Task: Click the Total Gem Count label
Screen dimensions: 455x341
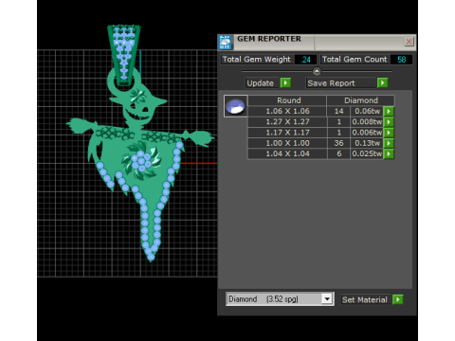Action: (x=355, y=60)
